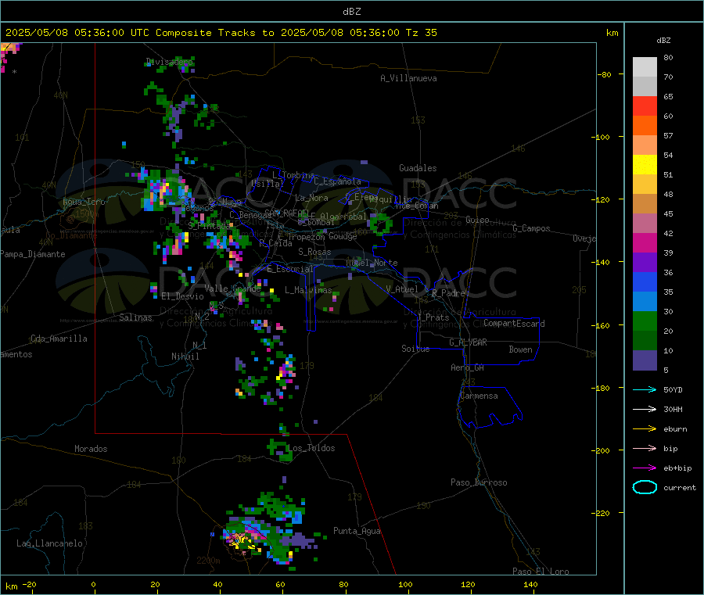Image resolution: width=704 pixels, height=595 pixels.
Task: Click the Bowen map label
Action: tap(520, 349)
